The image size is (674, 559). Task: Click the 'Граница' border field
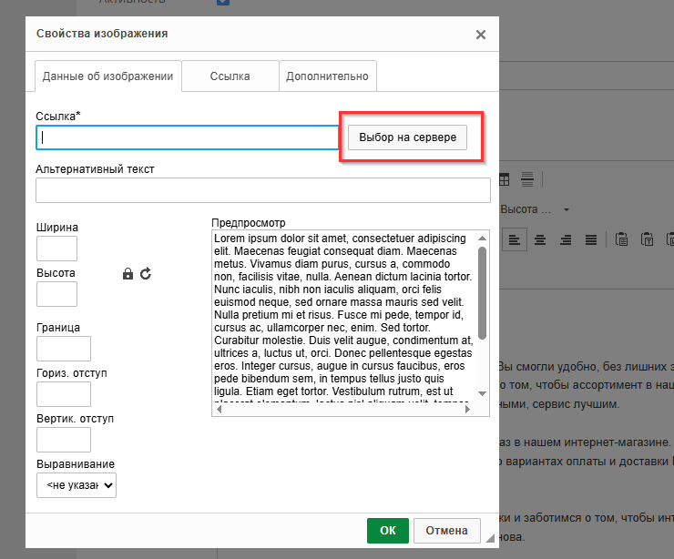coord(63,349)
